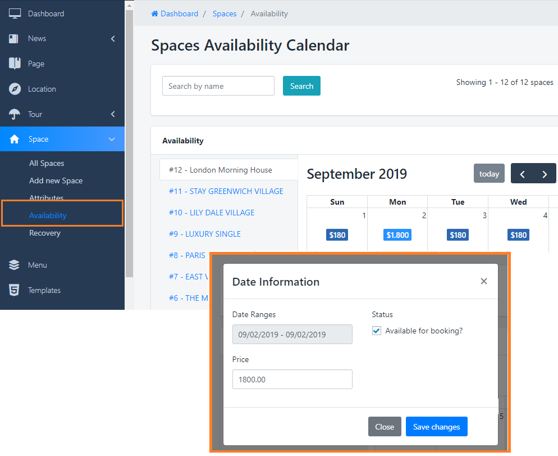Expand the News submenu chevron

[113, 39]
